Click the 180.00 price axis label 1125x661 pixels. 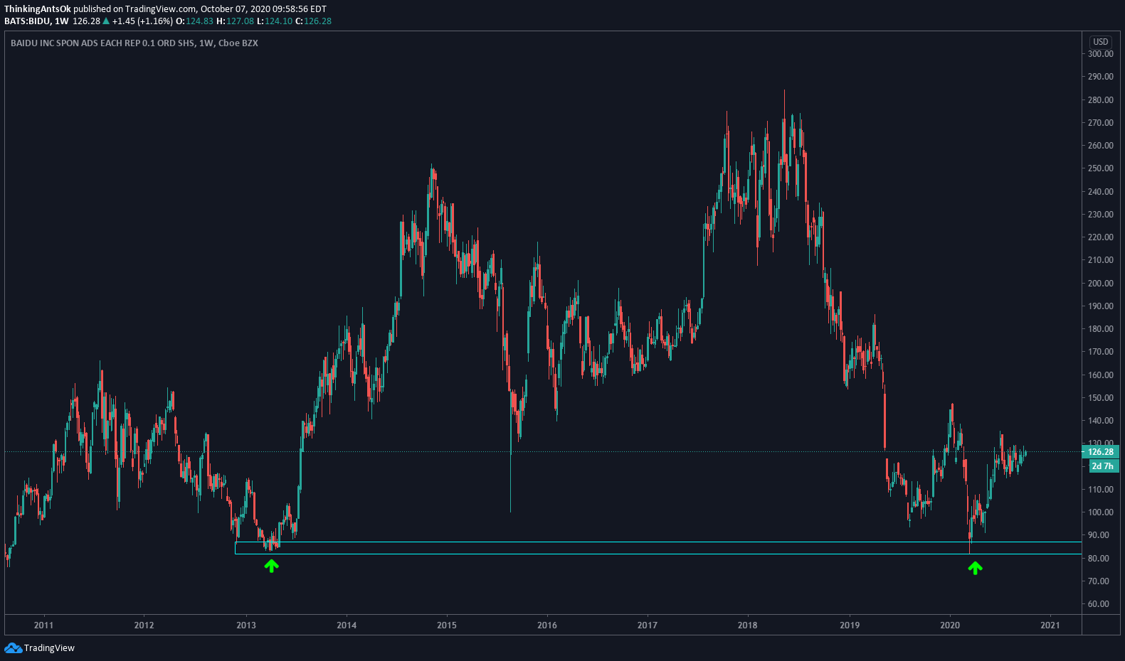[1101, 329]
